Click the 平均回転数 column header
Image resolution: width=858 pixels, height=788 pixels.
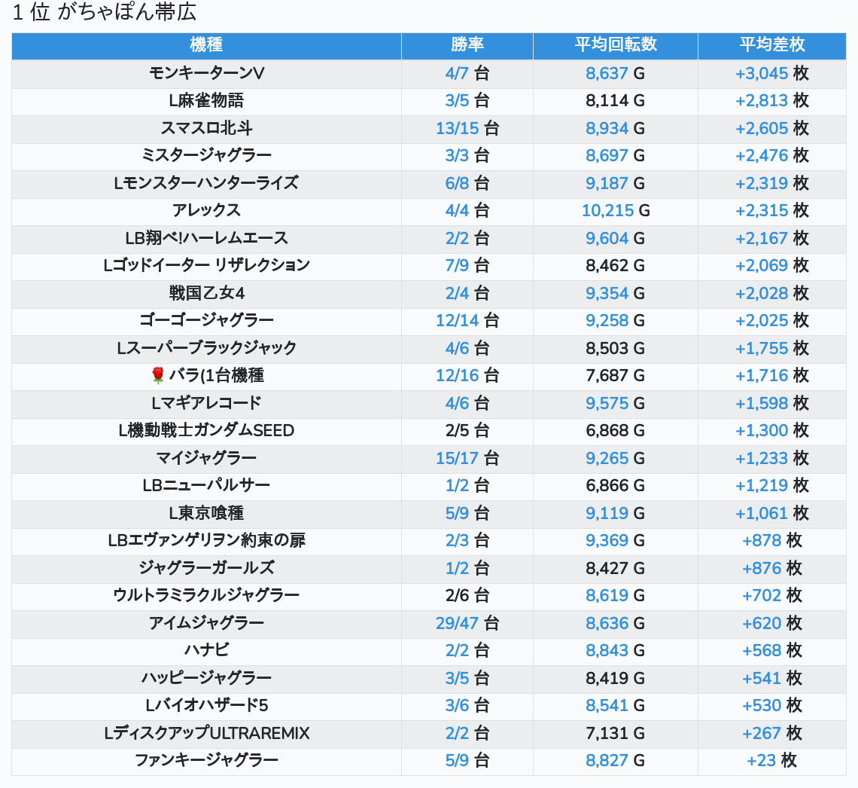tap(615, 45)
